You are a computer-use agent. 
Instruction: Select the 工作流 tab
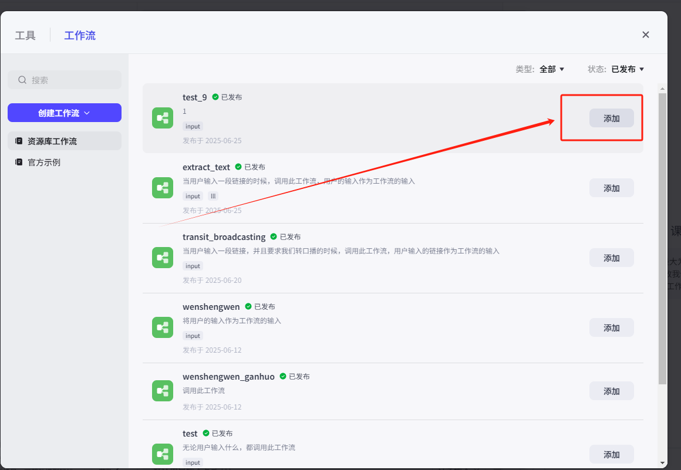tap(80, 35)
